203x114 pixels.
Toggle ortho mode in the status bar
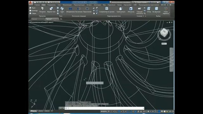tap(116, 111)
